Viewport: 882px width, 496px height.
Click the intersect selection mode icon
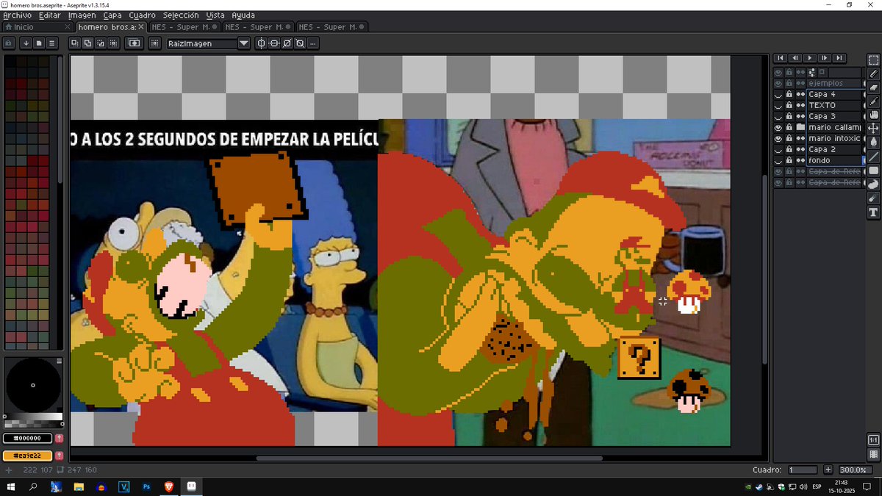[x=112, y=43]
